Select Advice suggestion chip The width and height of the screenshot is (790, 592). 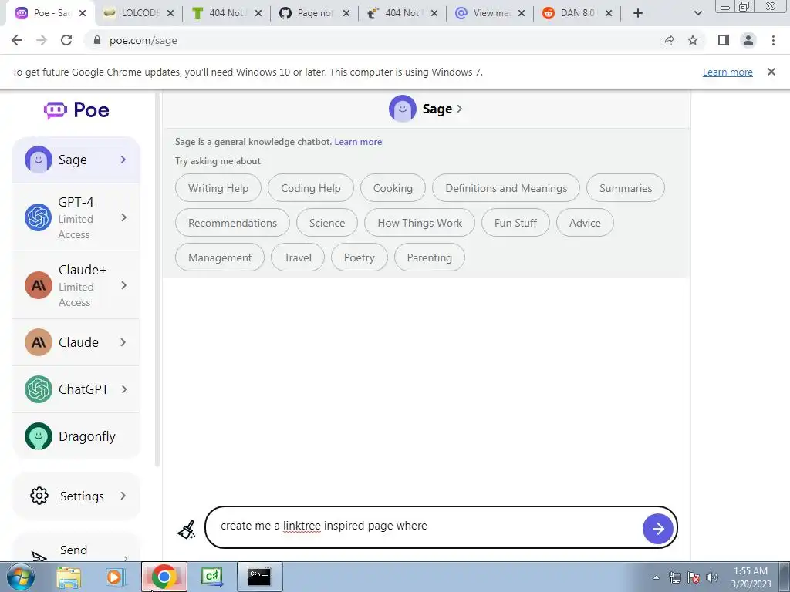click(585, 223)
